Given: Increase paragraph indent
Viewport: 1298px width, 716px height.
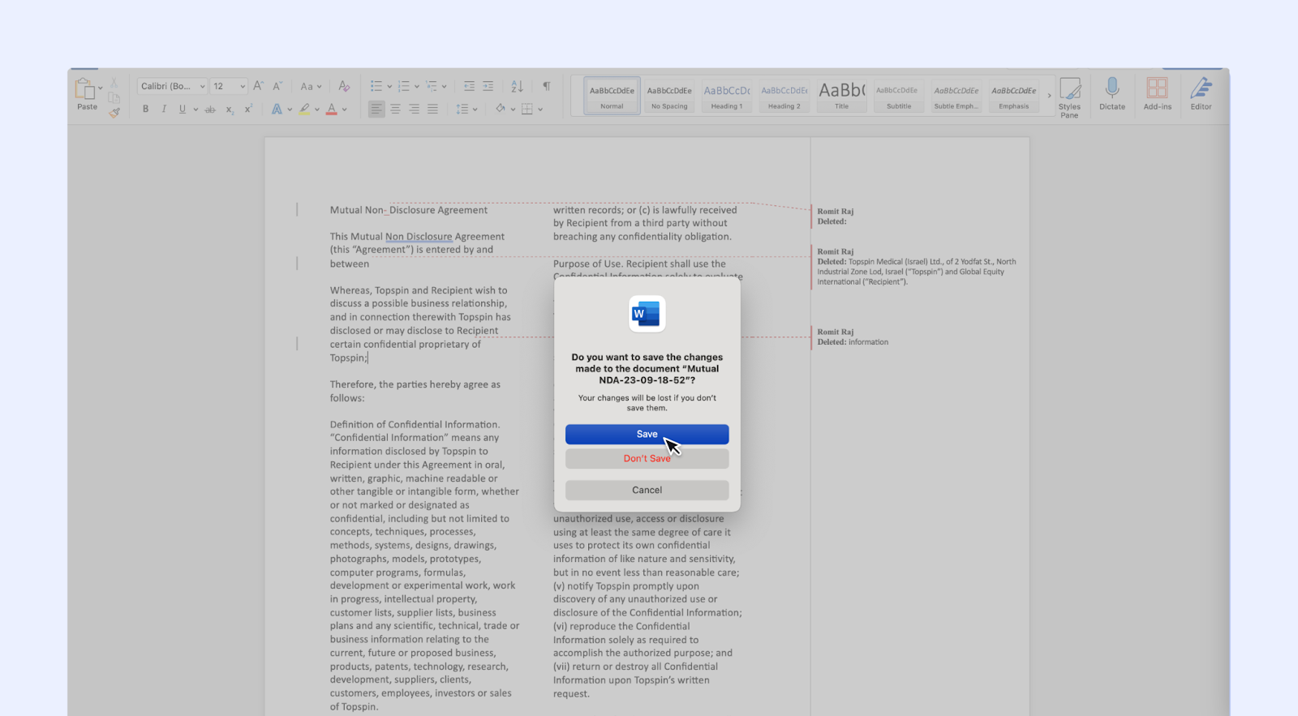Looking at the screenshot, I should 488,86.
